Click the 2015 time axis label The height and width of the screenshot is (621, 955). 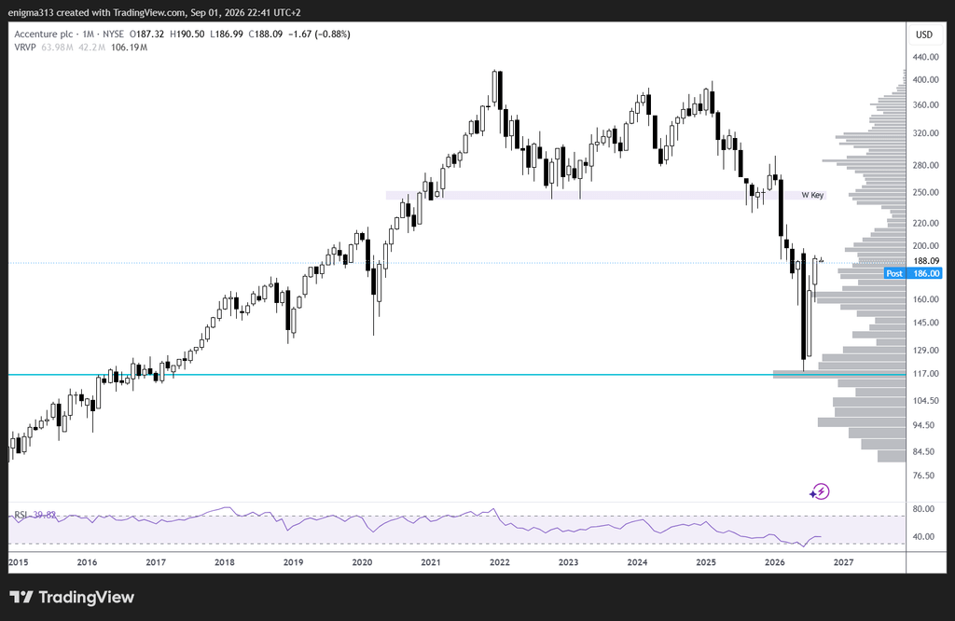[x=19, y=562]
